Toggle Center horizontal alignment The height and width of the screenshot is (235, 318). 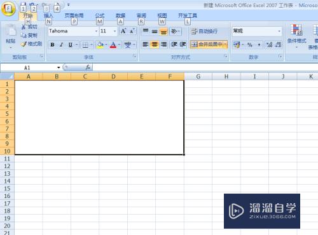coord(155,45)
